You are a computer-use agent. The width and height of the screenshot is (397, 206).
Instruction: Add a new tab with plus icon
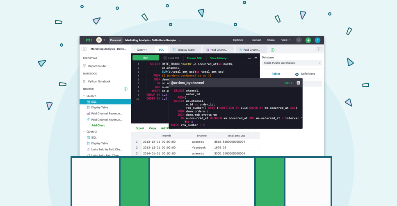point(272,50)
